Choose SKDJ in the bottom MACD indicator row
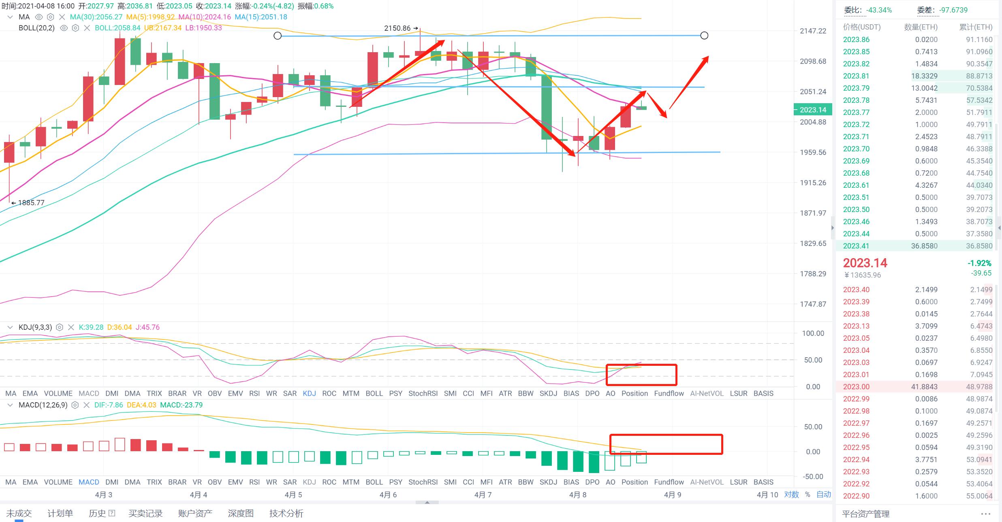 point(548,482)
